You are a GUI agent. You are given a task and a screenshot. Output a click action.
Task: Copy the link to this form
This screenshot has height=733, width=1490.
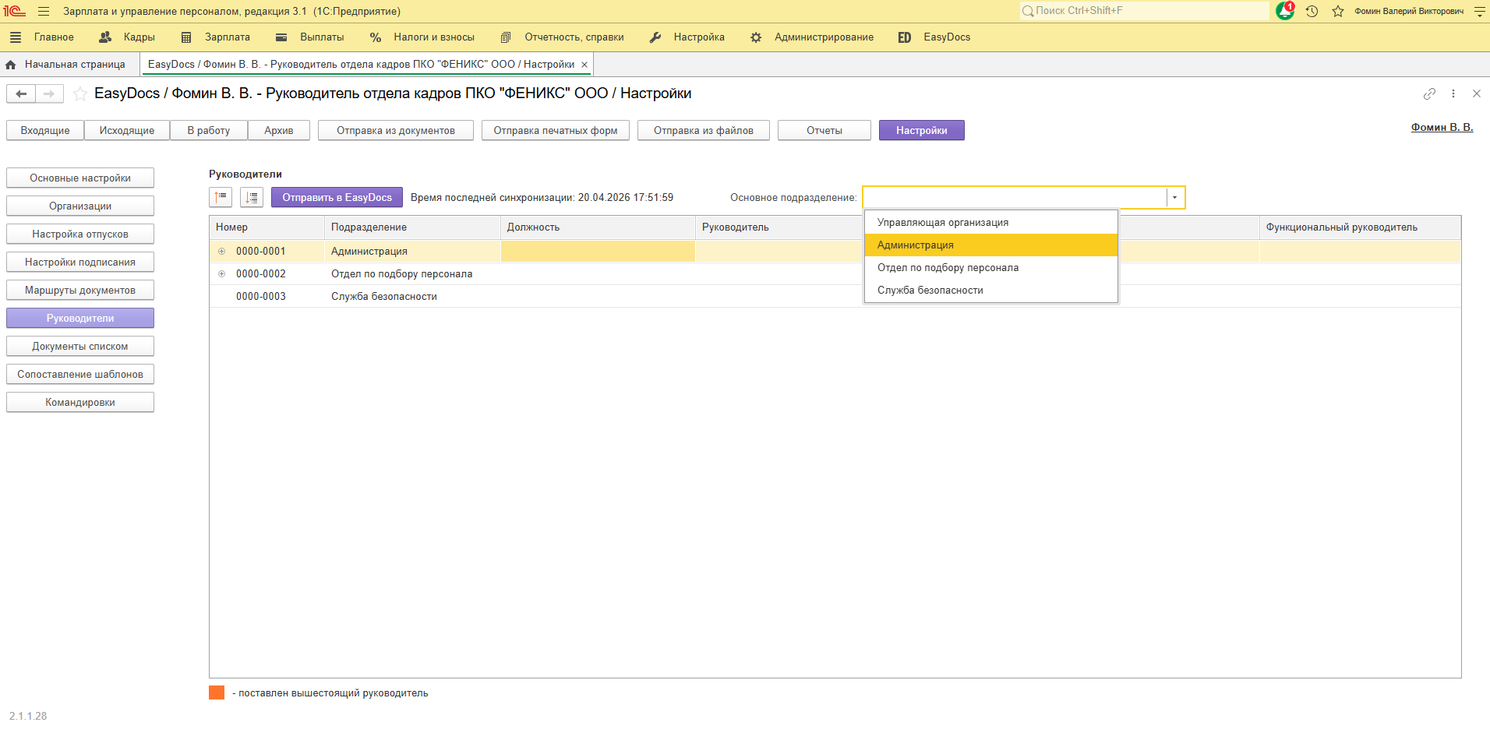pyautogui.click(x=1429, y=93)
